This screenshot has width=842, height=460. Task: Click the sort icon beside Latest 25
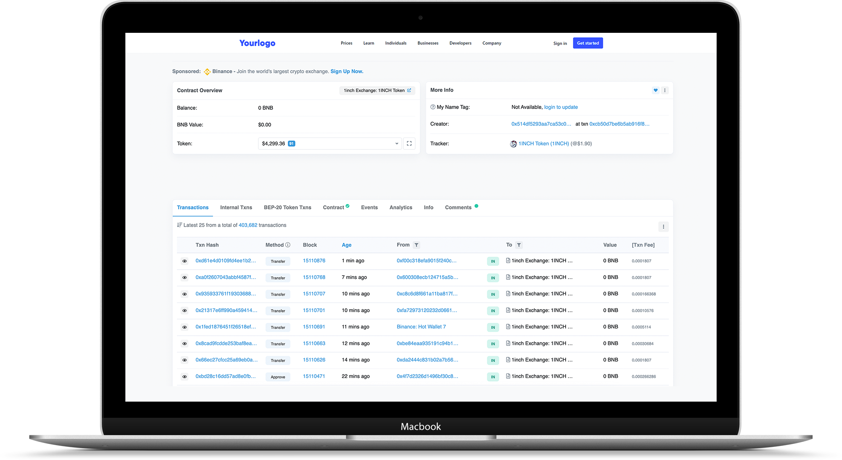[179, 225]
